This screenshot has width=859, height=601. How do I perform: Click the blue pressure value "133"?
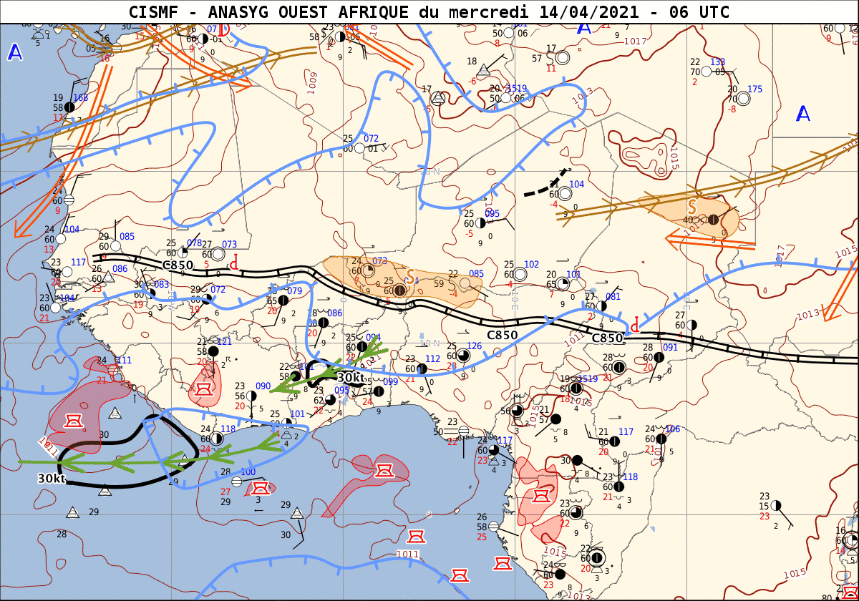click(717, 62)
